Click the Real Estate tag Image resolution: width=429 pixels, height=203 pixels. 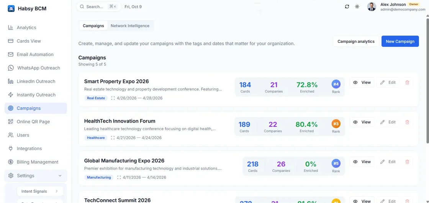pos(96,98)
